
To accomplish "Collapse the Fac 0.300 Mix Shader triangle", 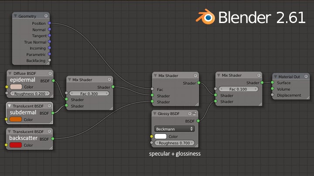I will pos(69,80).
